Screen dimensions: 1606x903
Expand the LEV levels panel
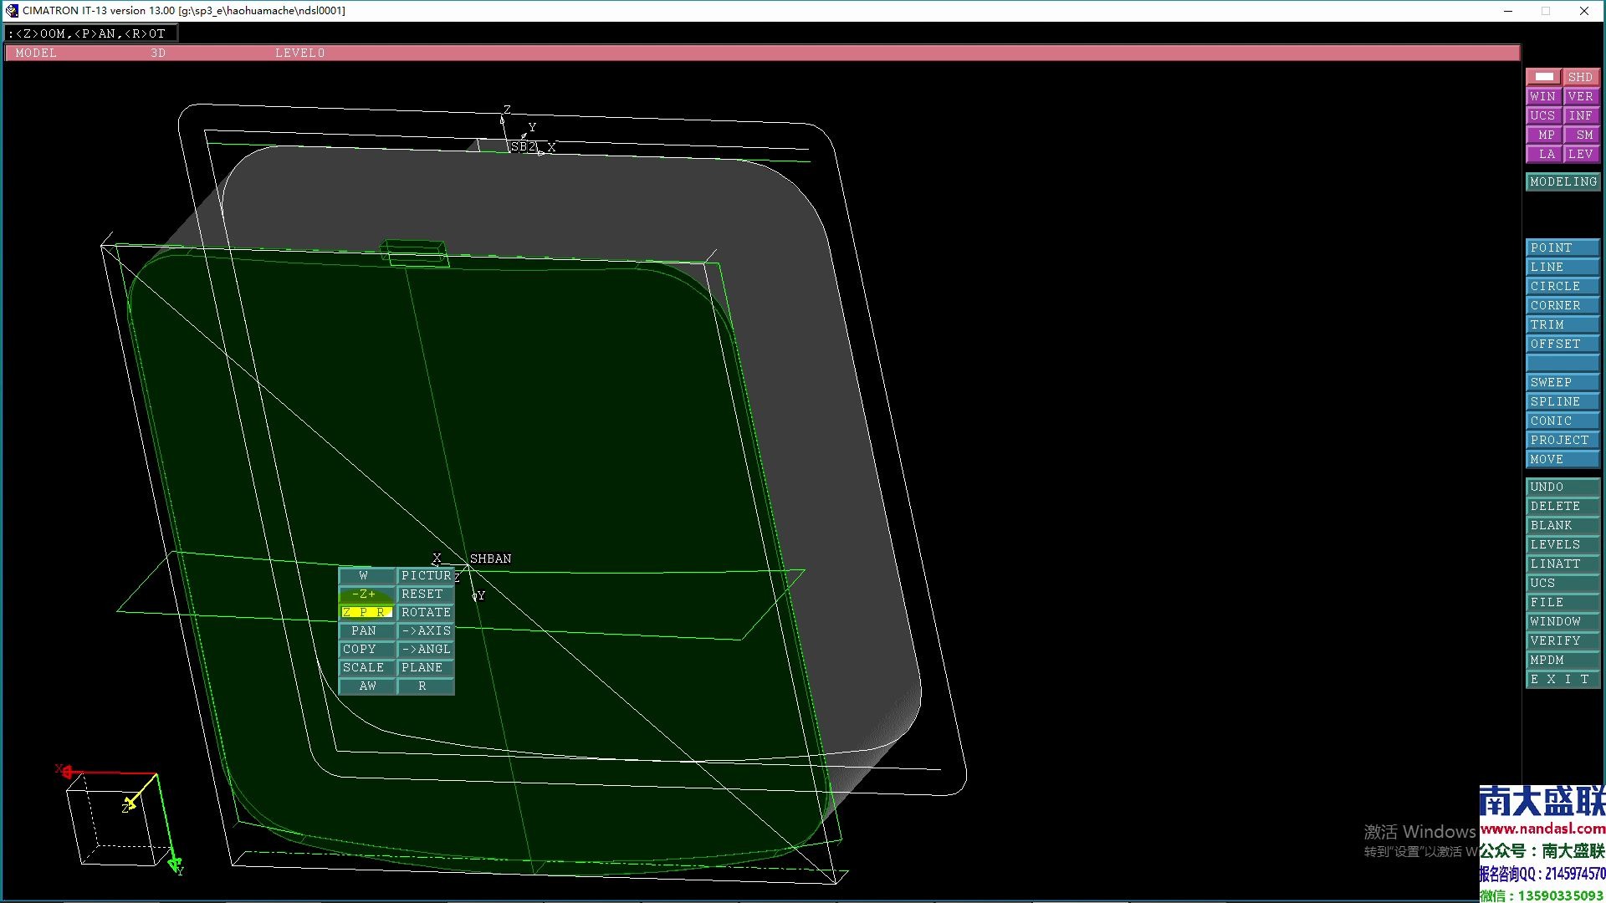pyautogui.click(x=1584, y=155)
